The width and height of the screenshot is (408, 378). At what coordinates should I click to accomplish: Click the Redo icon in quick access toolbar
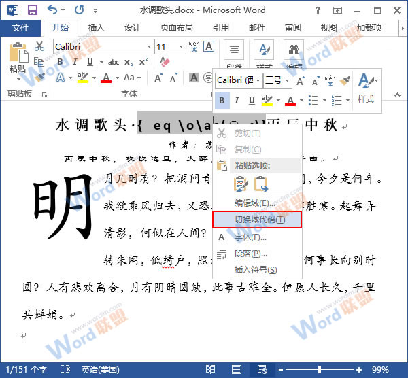[x=80, y=10]
